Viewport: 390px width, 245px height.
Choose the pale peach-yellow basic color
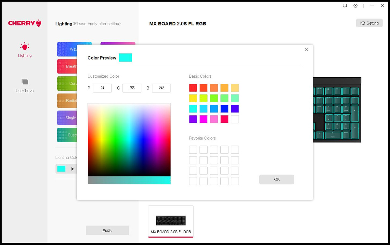(235, 88)
